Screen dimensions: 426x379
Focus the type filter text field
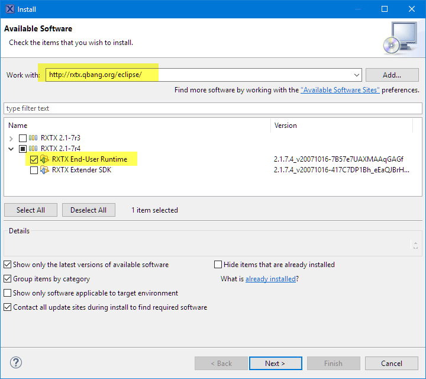click(212, 108)
